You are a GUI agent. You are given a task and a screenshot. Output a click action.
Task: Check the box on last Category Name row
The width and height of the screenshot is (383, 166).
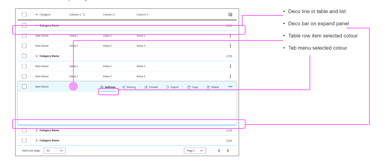[24, 140]
